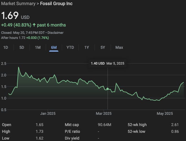Click the 1.69 current price value

pos(10,16)
